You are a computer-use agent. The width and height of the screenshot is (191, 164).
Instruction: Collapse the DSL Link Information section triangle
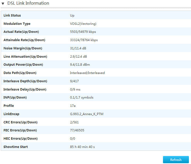(3, 4)
